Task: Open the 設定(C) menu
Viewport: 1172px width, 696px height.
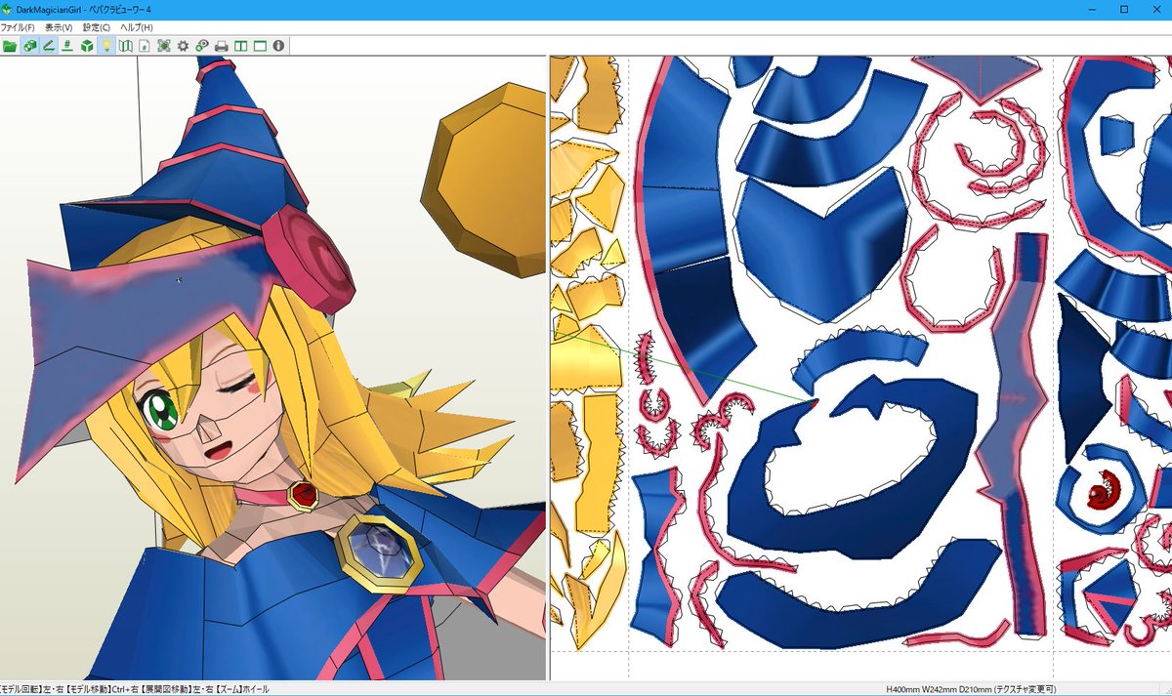Action: tap(97, 27)
